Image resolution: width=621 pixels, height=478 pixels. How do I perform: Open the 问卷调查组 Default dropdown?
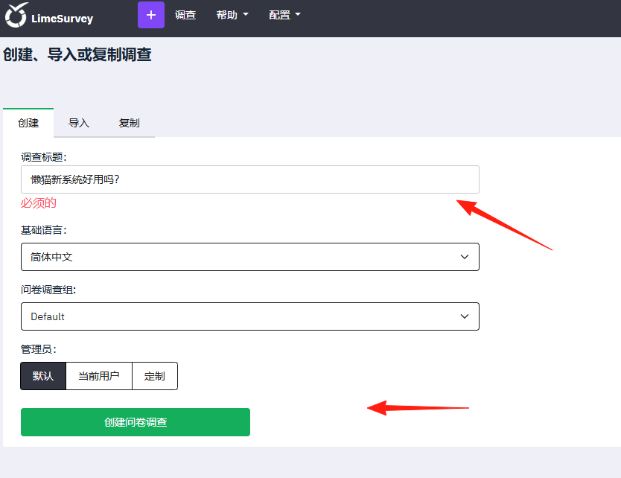(250, 316)
